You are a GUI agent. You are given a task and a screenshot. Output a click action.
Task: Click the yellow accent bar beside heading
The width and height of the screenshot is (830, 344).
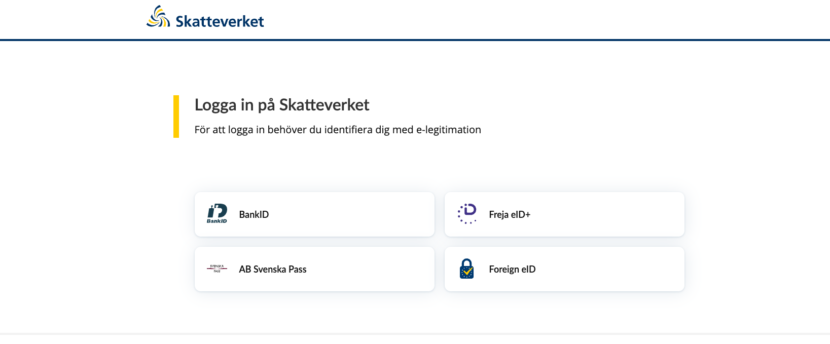pyautogui.click(x=176, y=117)
